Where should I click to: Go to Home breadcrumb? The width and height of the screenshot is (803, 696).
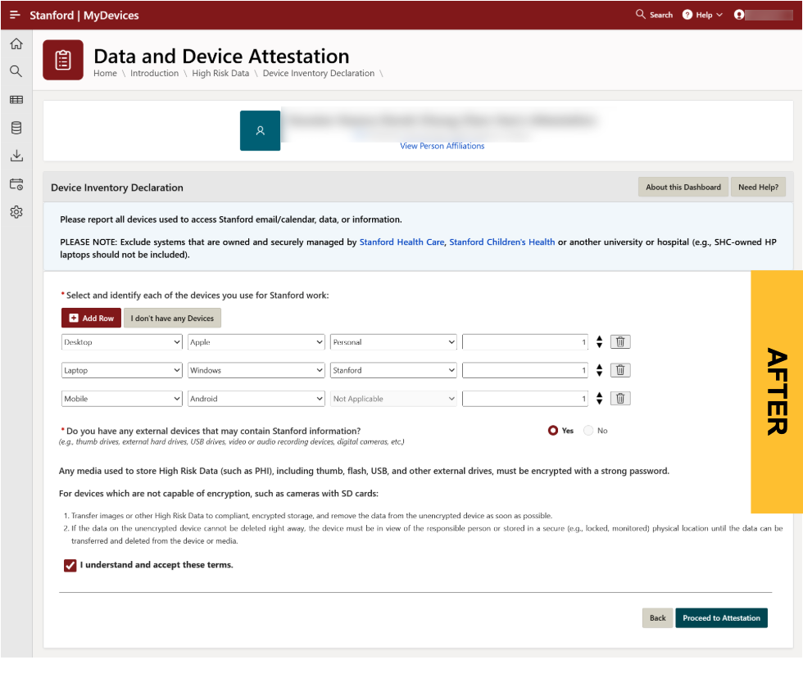(x=105, y=73)
